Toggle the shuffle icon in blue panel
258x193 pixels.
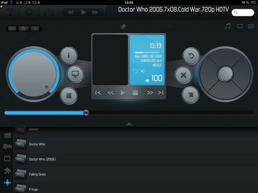pyautogui.click(x=142, y=71)
